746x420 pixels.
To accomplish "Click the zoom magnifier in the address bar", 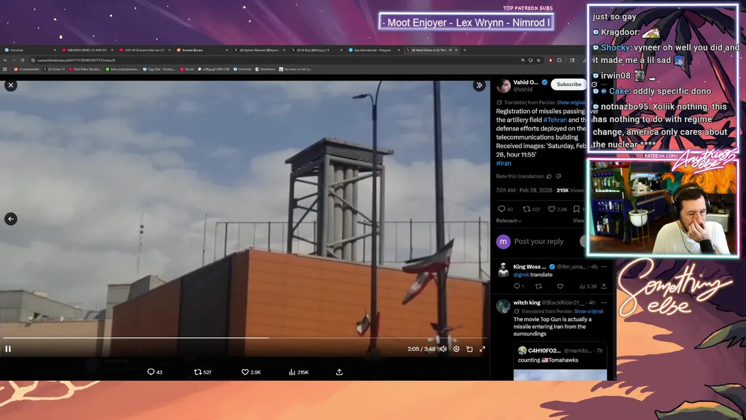I will point(523,60).
